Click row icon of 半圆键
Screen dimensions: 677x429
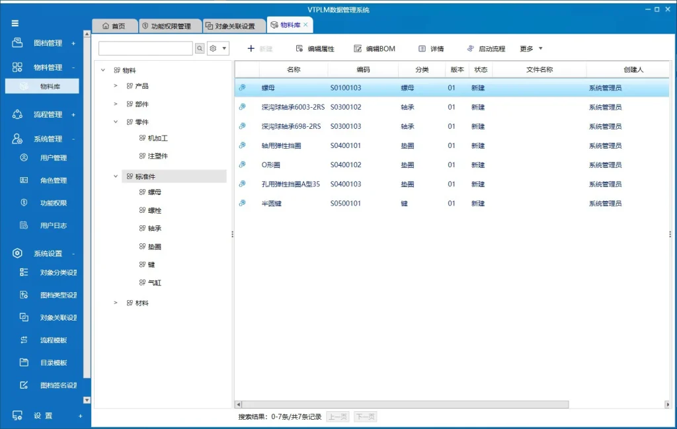(x=243, y=203)
